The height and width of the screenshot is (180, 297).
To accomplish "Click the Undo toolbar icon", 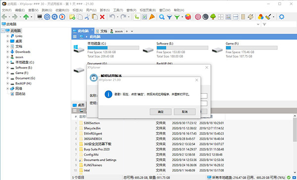I will click(x=112, y=17).
